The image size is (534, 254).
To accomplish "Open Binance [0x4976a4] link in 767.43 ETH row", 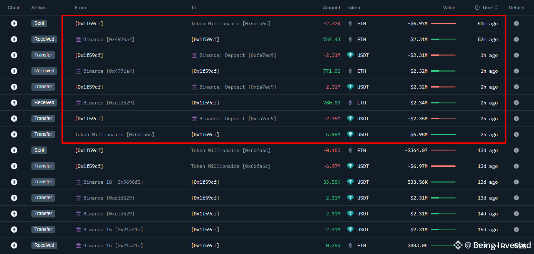I will coord(109,39).
